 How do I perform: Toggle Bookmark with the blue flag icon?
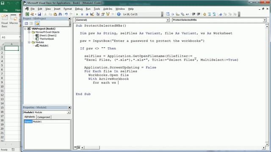coord(220,14)
